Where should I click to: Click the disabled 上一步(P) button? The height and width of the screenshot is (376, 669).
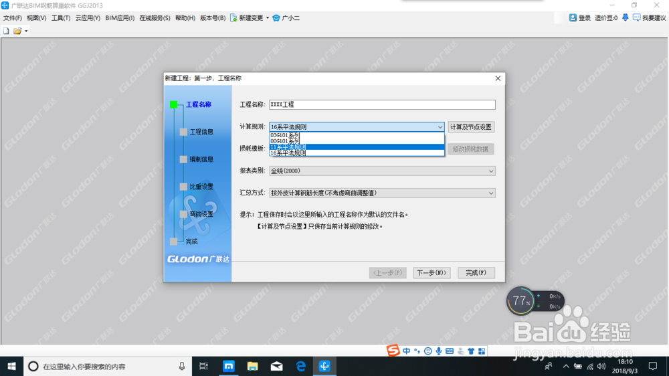387,273
